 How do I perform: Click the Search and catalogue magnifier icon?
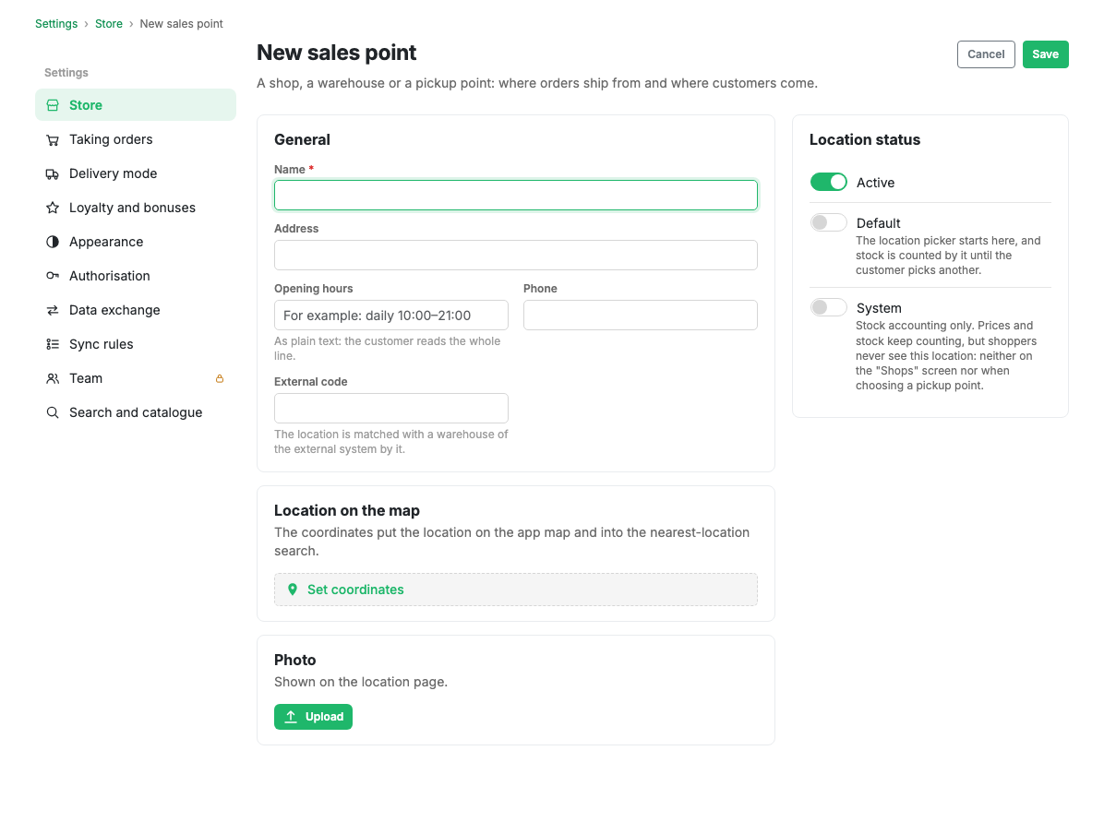(53, 412)
